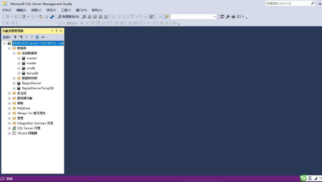This screenshot has height=182, width=322.
Task: Open the 文件(F) menu
Action: 7,10
